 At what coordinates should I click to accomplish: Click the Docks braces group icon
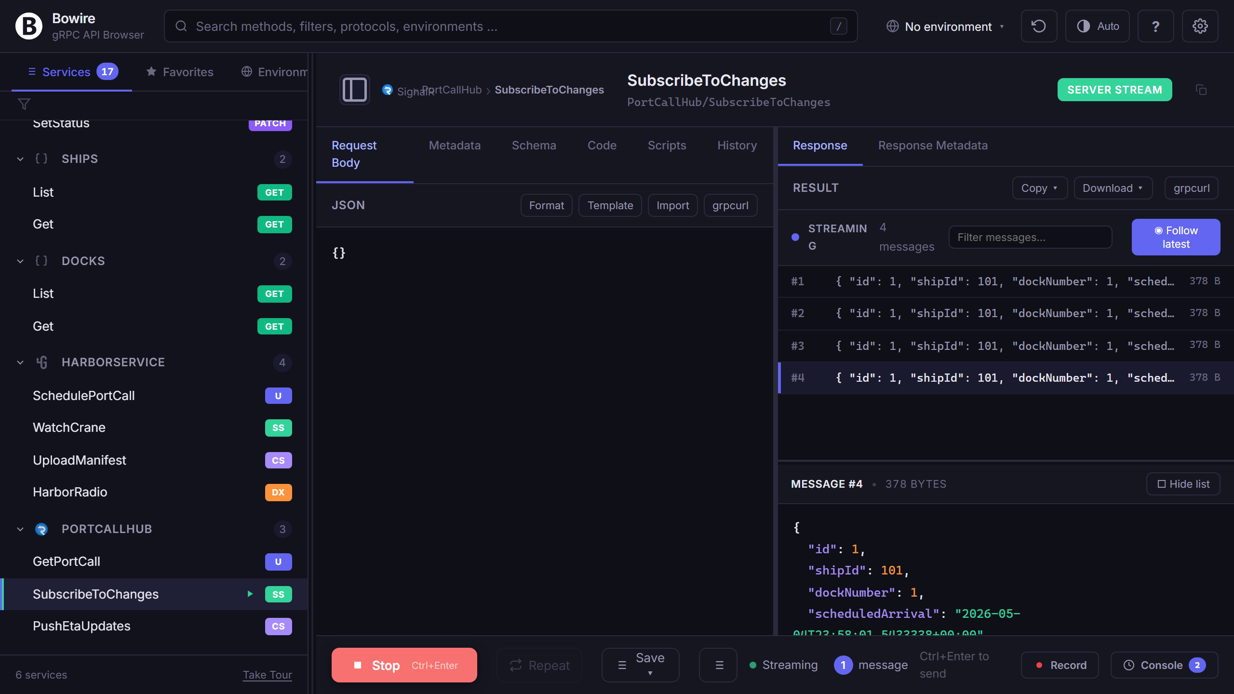(x=41, y=261)
